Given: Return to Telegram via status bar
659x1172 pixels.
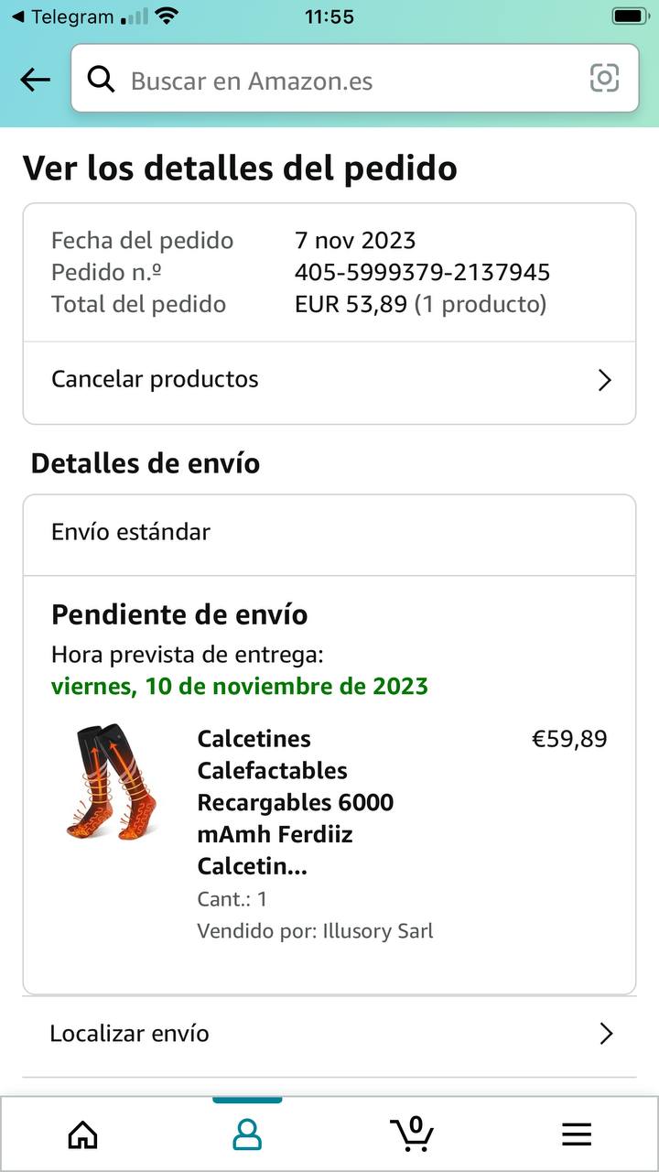Looking at the screenshot, I should tap(62, 16).
